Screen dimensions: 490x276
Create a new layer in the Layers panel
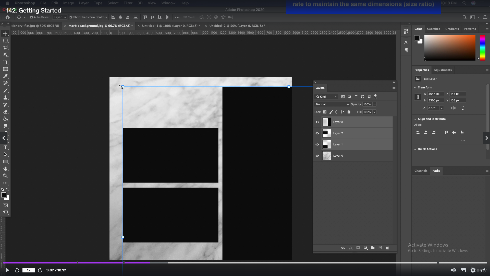coord(380,248)
